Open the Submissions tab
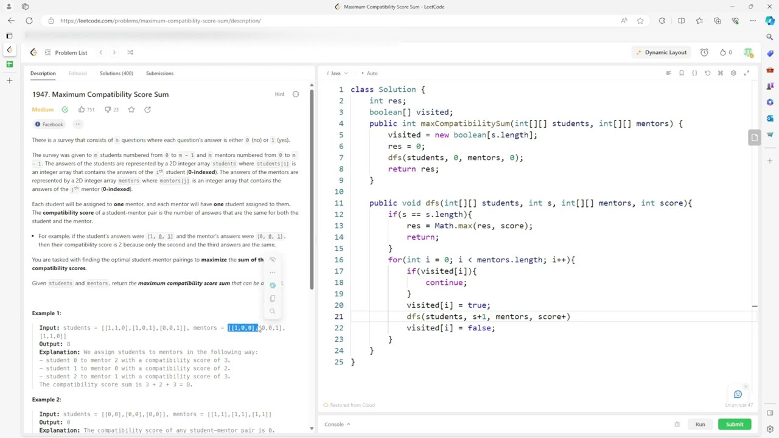The width and height of the screenshot is (779, 438). click(x=159, y=73)
